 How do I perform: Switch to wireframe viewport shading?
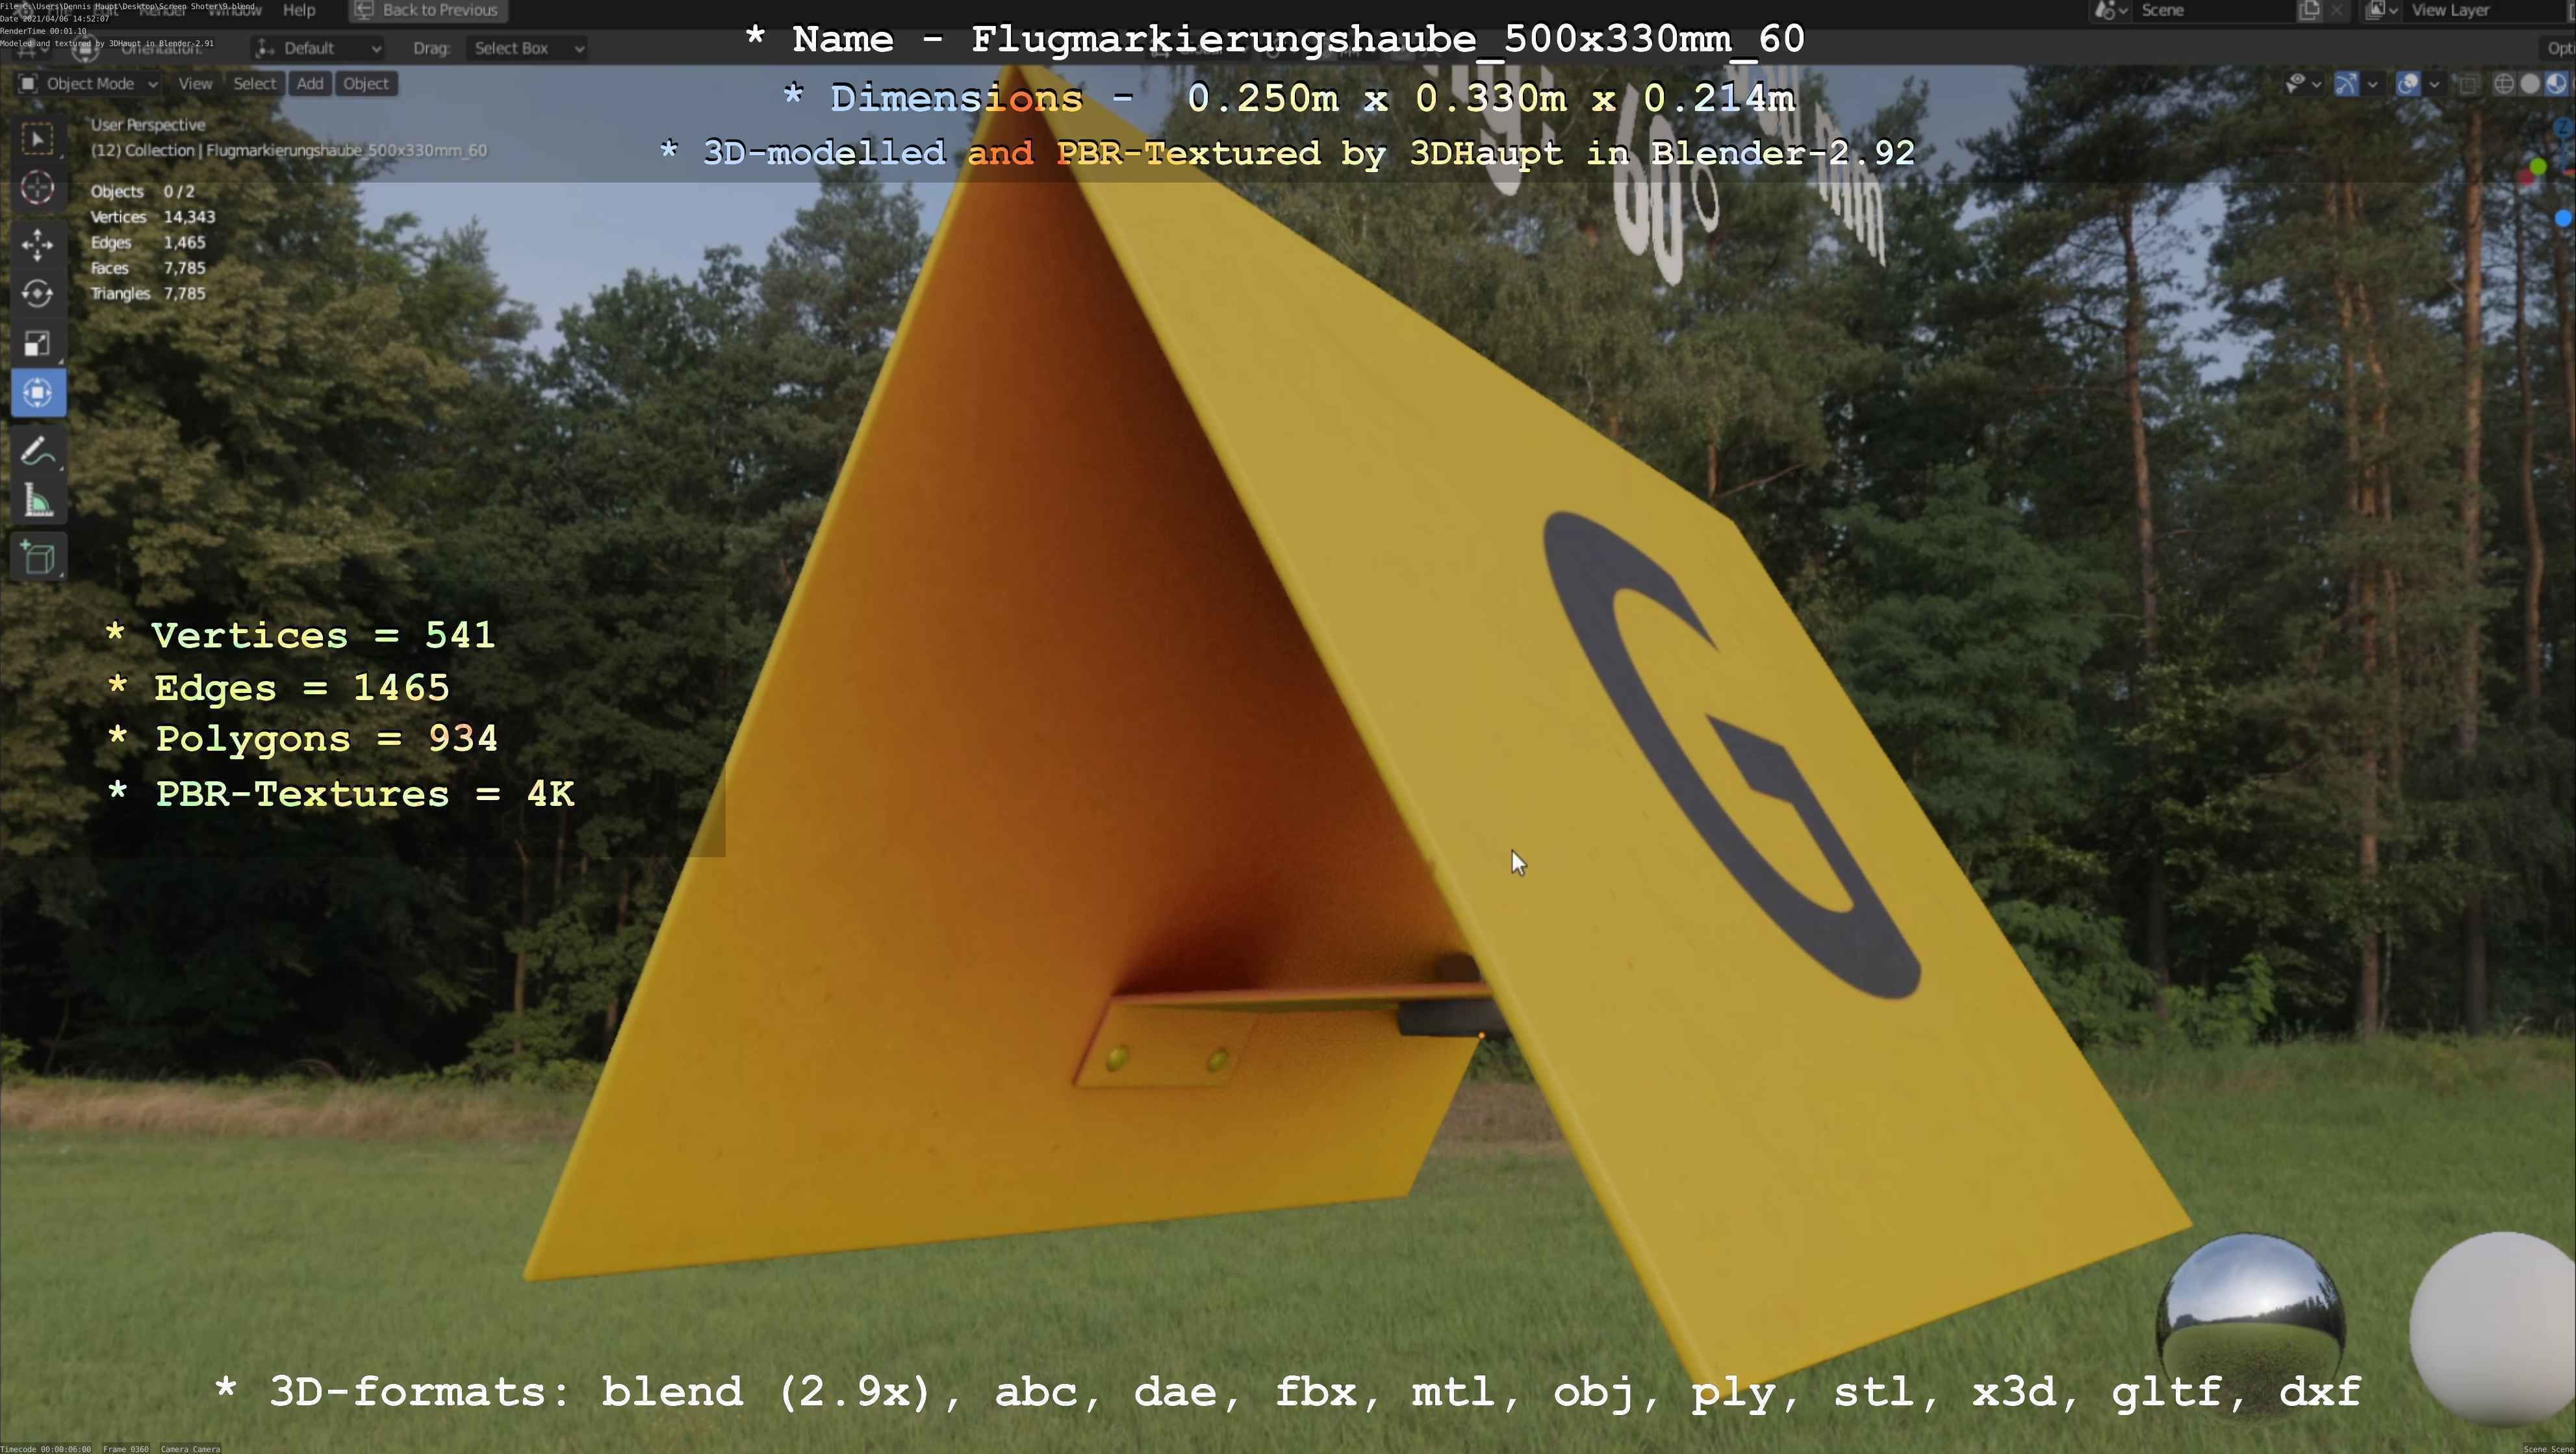(x=2504, y=84)
